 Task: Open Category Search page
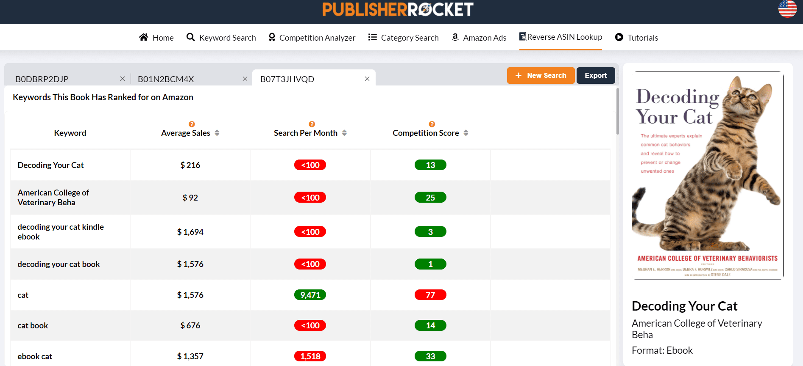pos(403,38)
